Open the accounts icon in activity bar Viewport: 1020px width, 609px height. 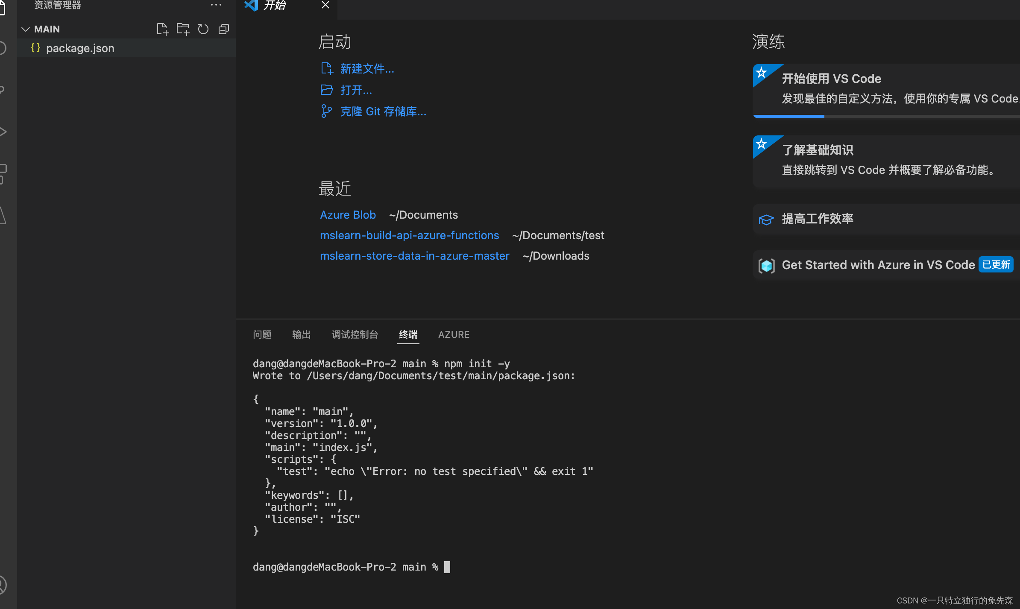(3, 584)
